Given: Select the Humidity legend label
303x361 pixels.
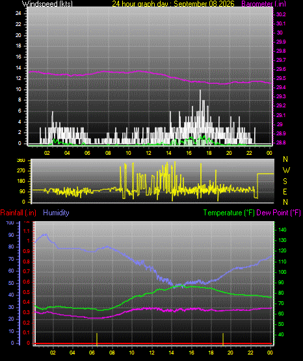Looking at the screenshot, I should pyautogui.click(x=56, y=213).
